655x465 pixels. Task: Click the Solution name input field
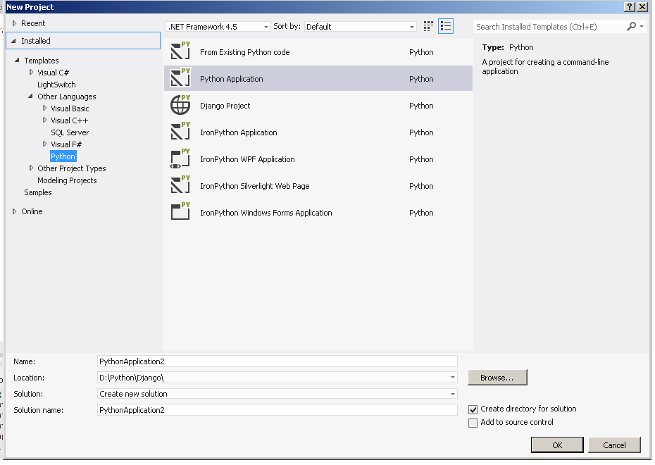tap(277, 410)
